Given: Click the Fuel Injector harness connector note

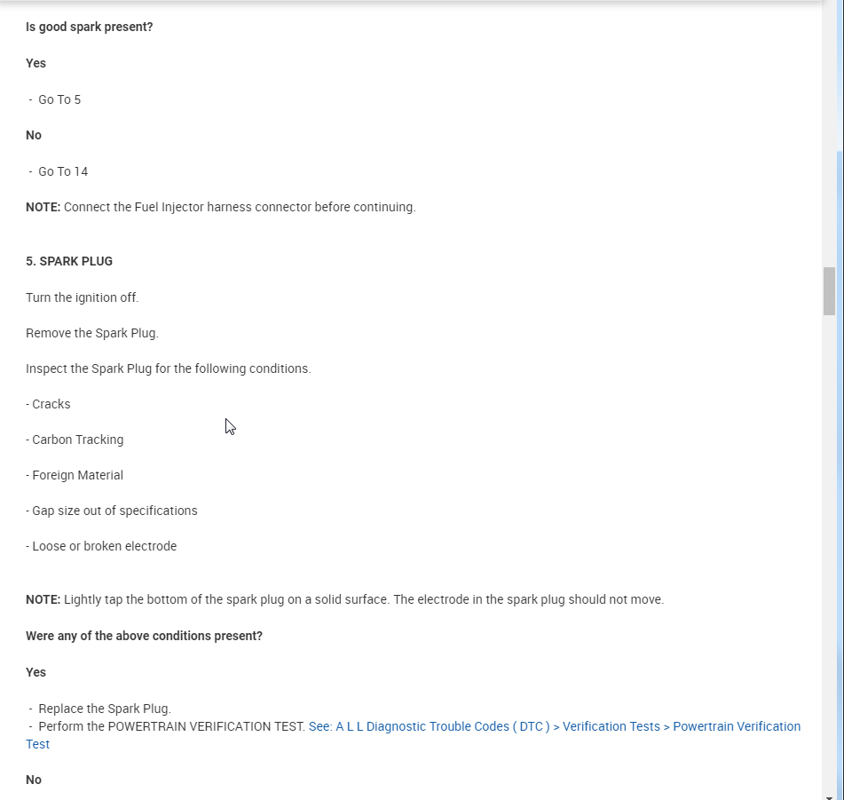Looking at the screenshot, I should click(x=221, y=207).
